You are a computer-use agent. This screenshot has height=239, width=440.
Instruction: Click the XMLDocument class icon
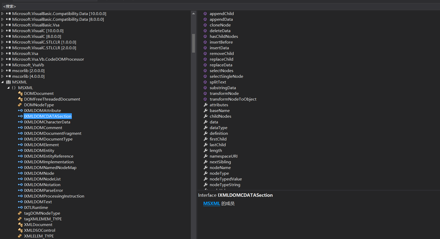(20, 224)
